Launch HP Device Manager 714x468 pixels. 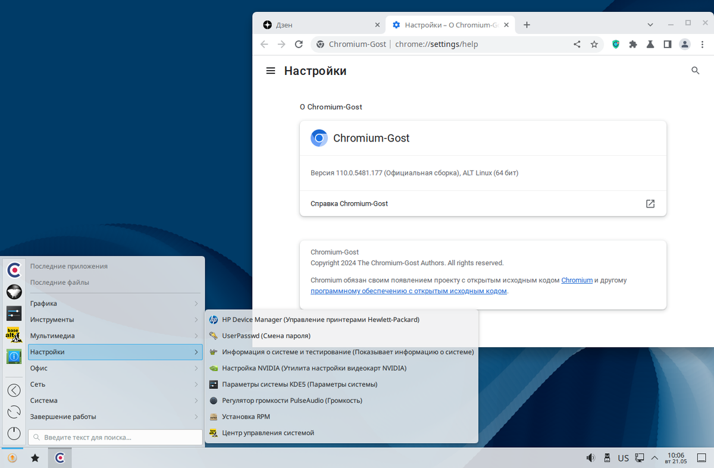coord(342,319)
